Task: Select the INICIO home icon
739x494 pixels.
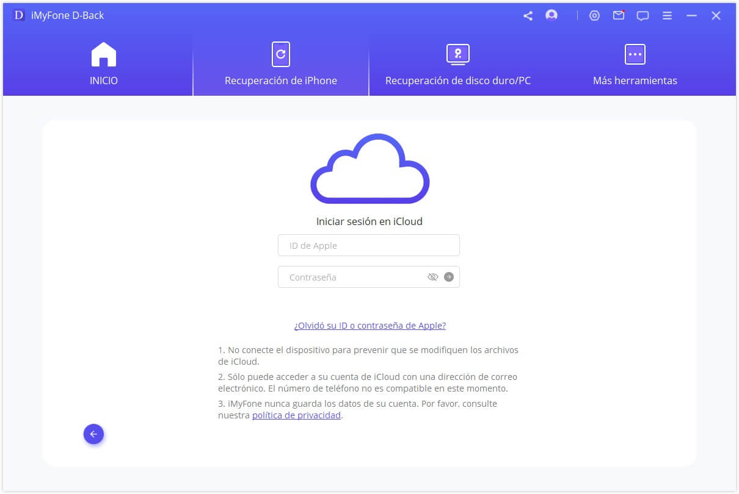Action: pyautogui.click(x=103, y=54)
